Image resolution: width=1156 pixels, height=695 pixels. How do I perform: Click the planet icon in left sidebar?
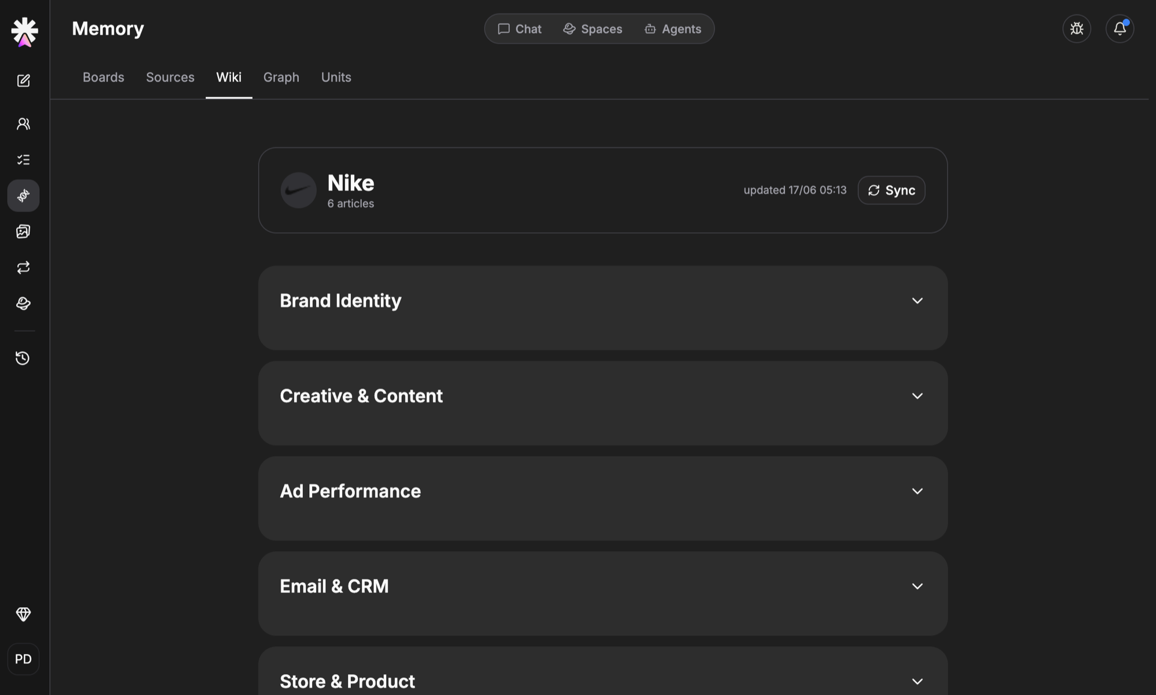click(x=23, y=303)
